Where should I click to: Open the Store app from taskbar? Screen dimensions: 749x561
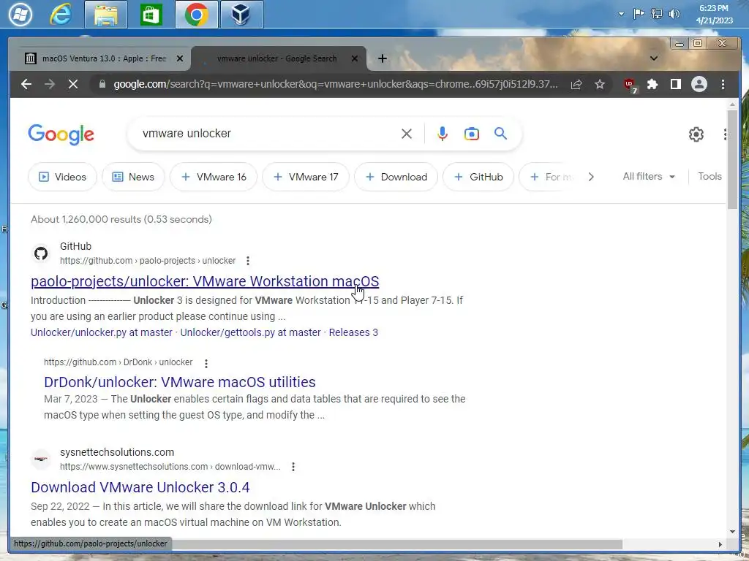pyautogui.click(x=151, y=15)
